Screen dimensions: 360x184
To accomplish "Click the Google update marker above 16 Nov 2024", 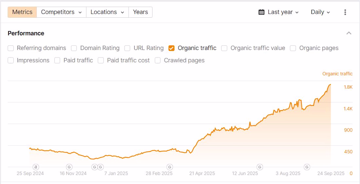I will (x=69, y=167).
